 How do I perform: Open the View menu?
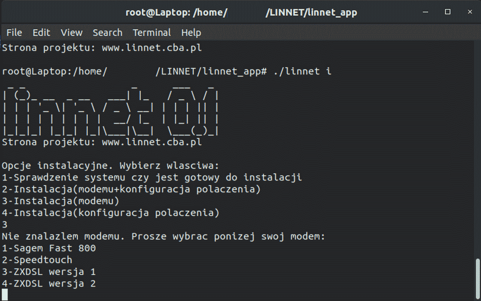click(72, 33)
